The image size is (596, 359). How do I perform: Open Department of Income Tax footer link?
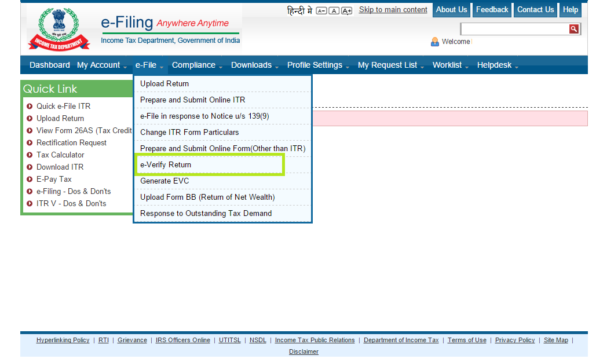(x=401, y=340)
